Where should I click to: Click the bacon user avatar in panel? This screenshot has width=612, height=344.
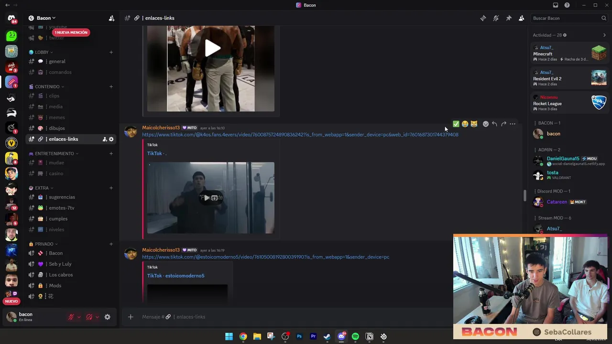coord(11,317)
